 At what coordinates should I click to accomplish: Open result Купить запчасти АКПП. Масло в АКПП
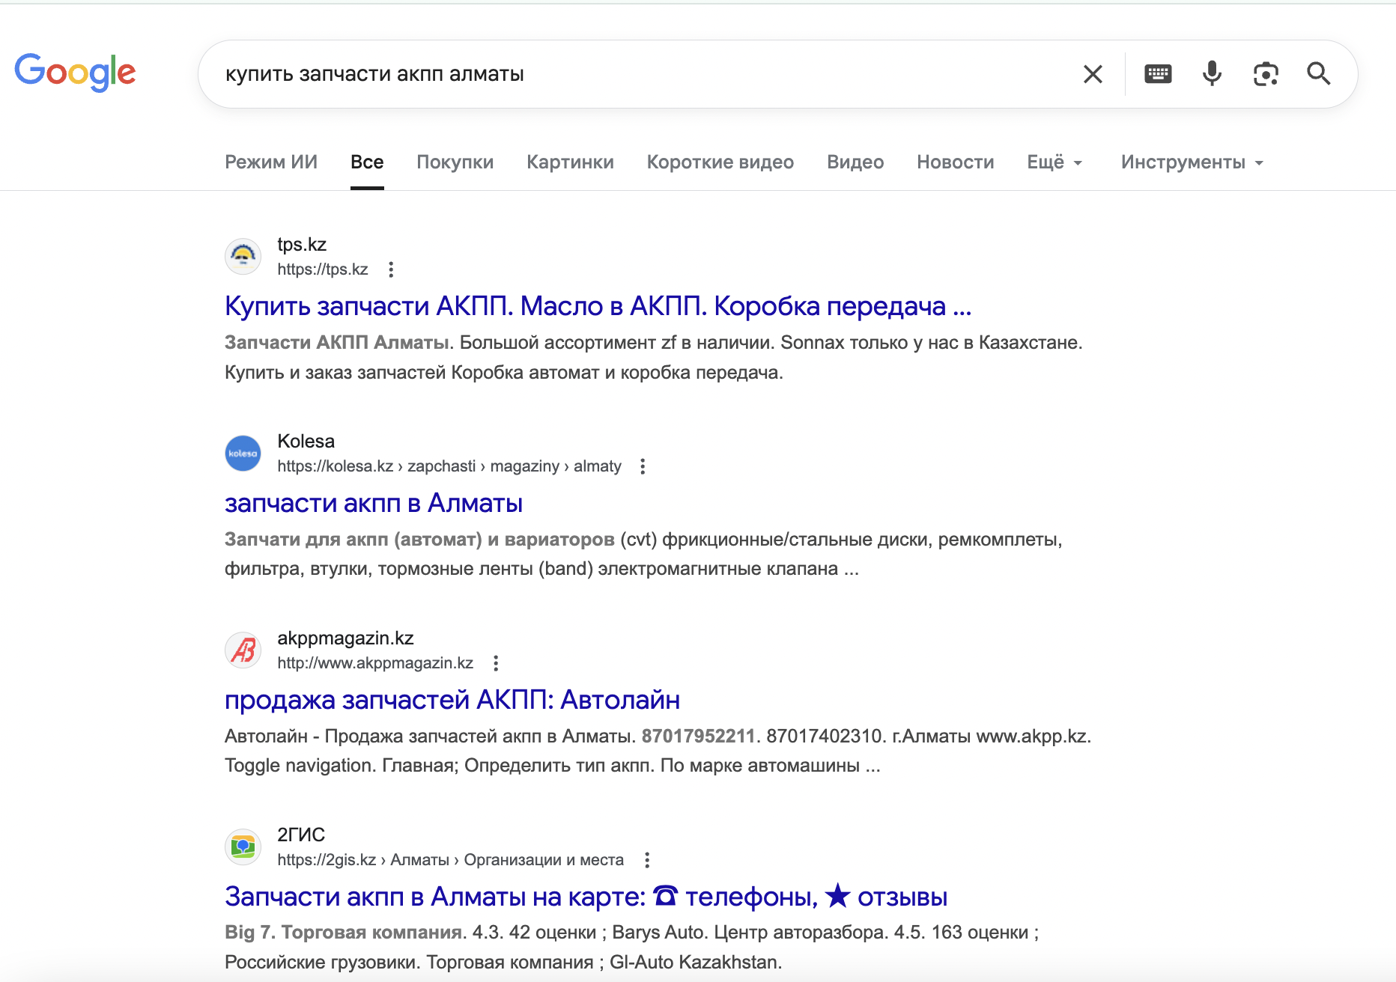coord(598,306)
